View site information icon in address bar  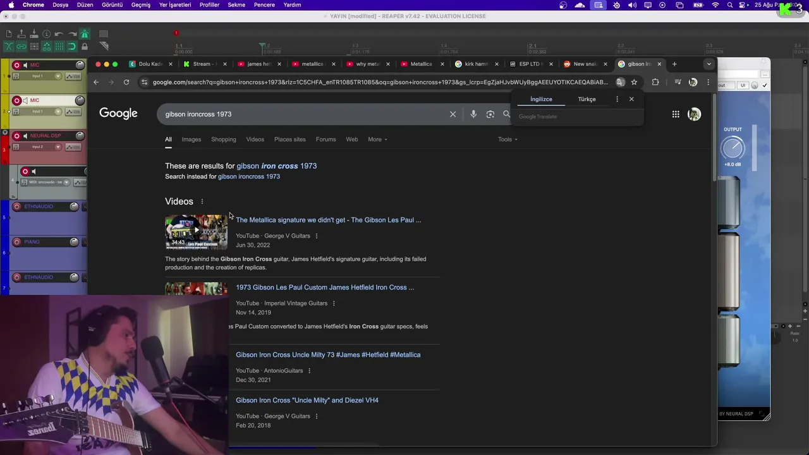145,82
